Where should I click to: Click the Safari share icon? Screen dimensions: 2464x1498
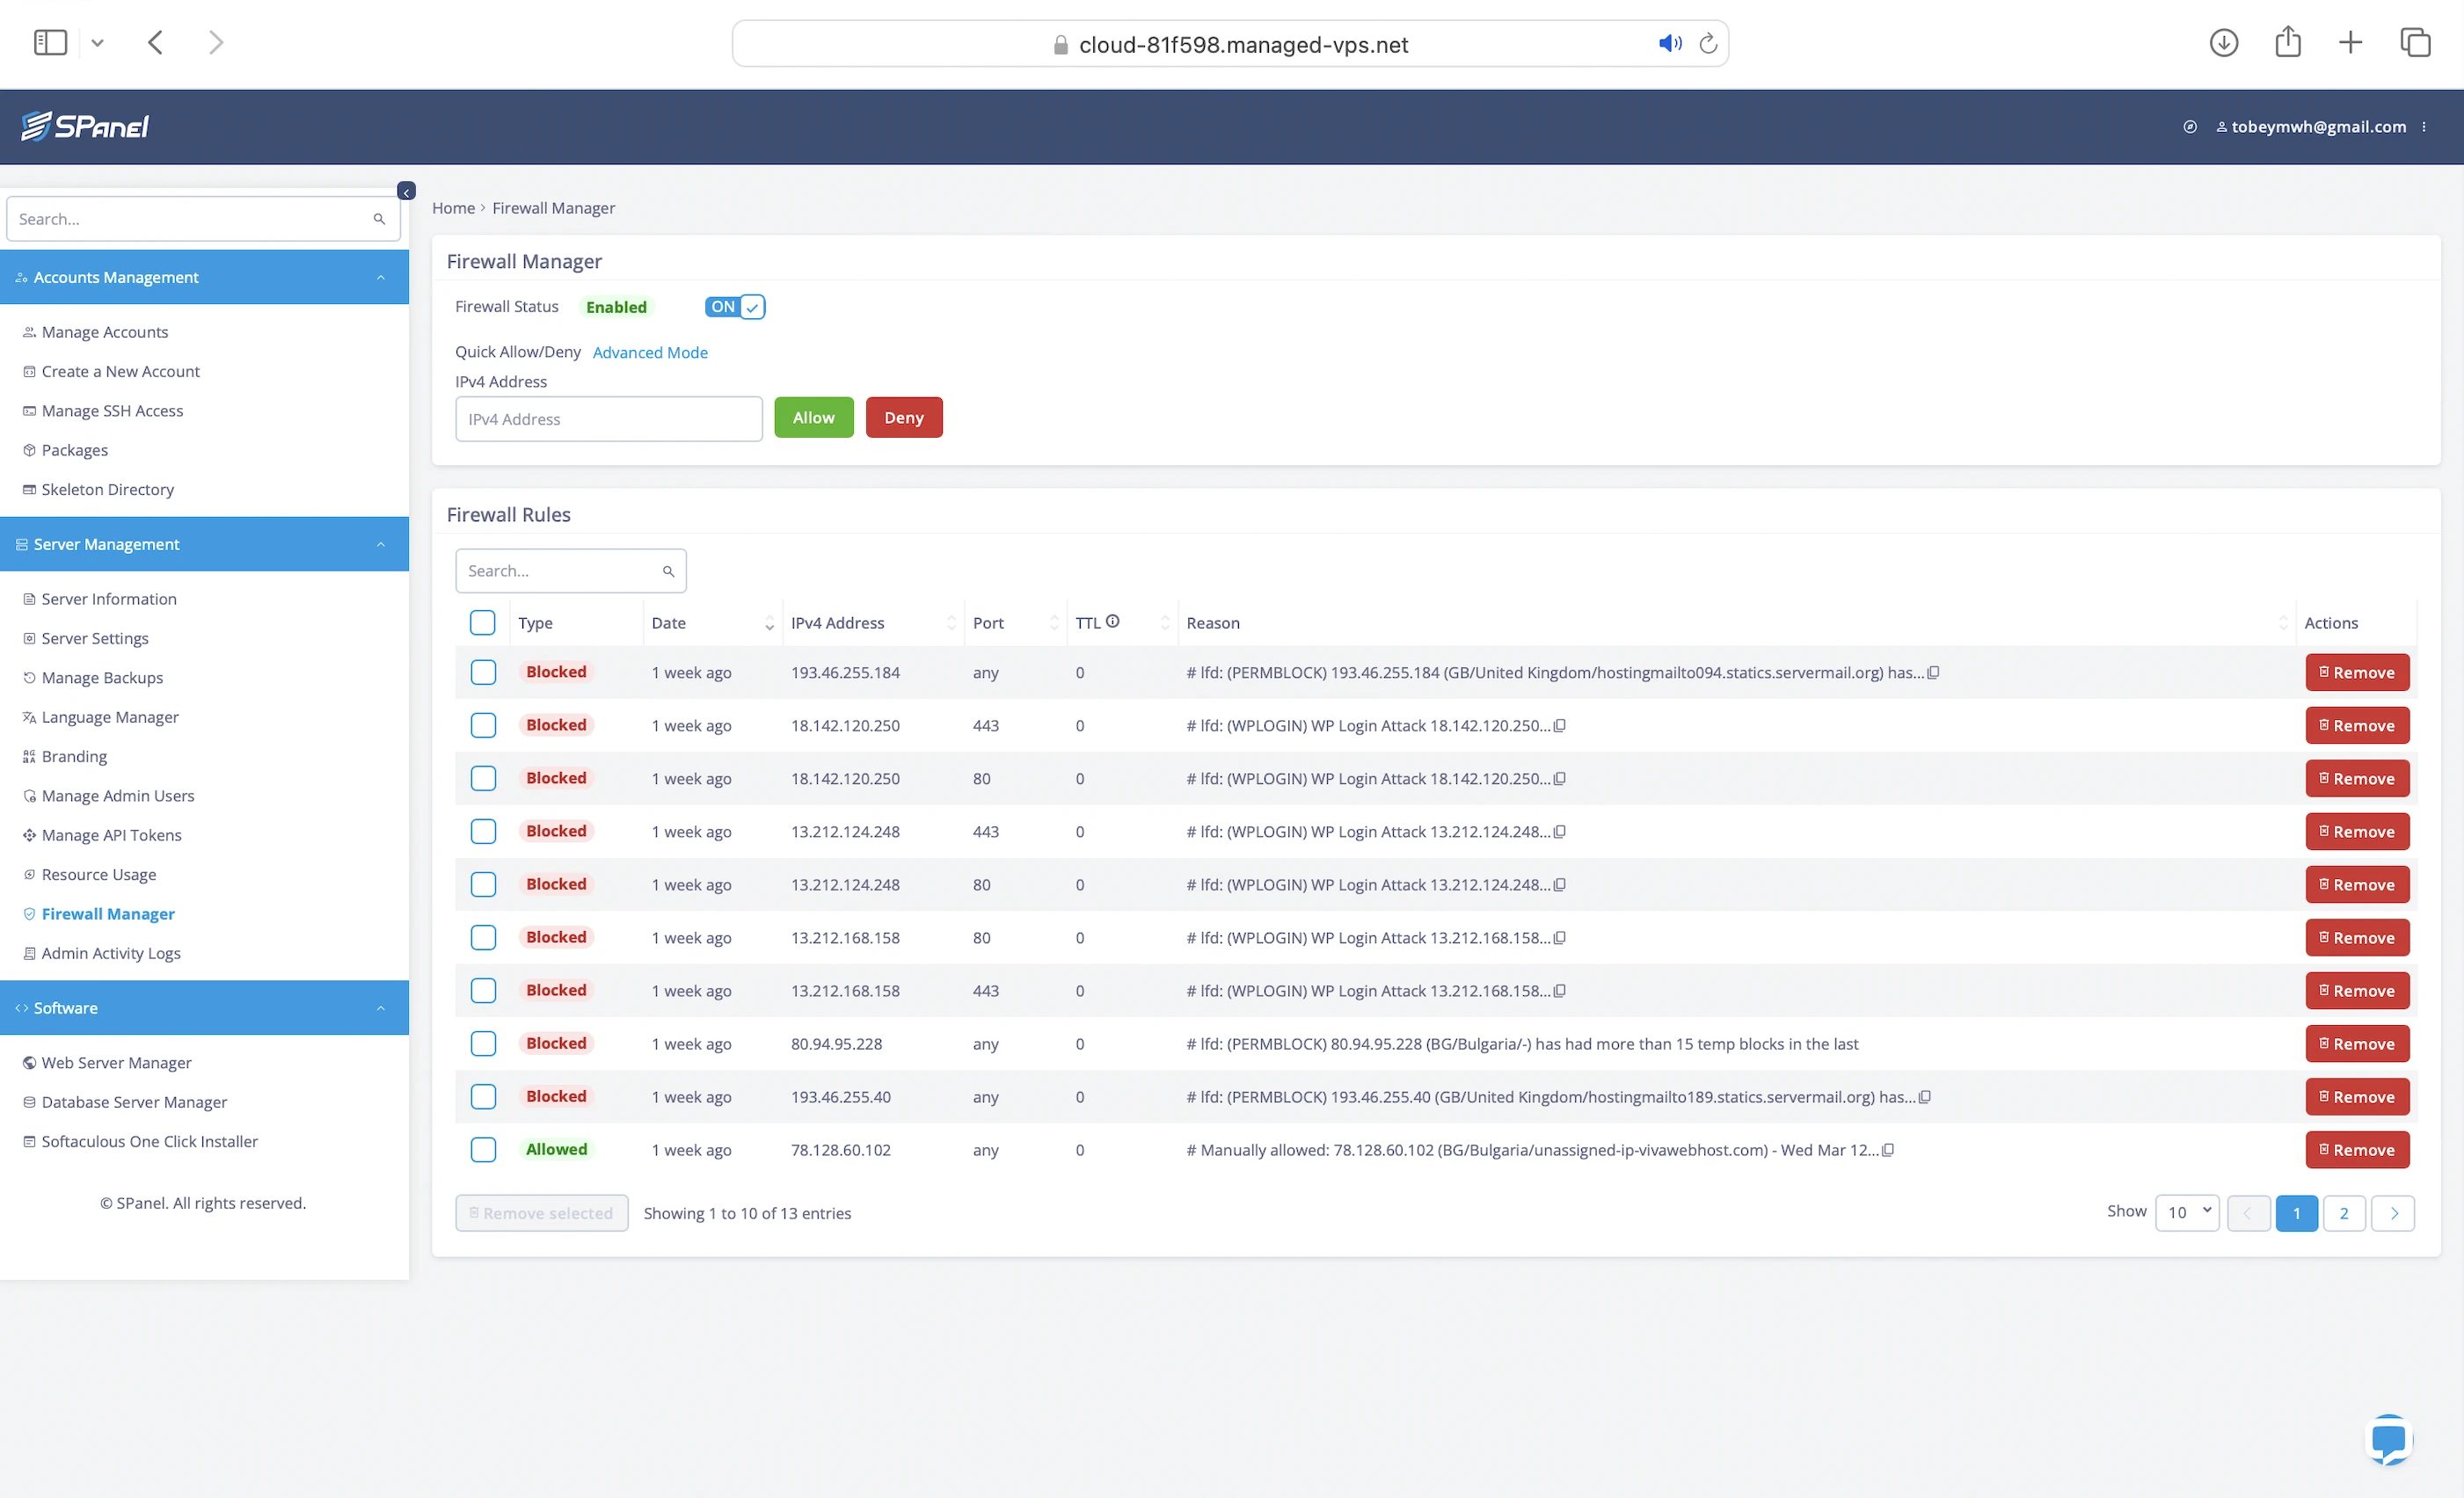[2287, 43]
